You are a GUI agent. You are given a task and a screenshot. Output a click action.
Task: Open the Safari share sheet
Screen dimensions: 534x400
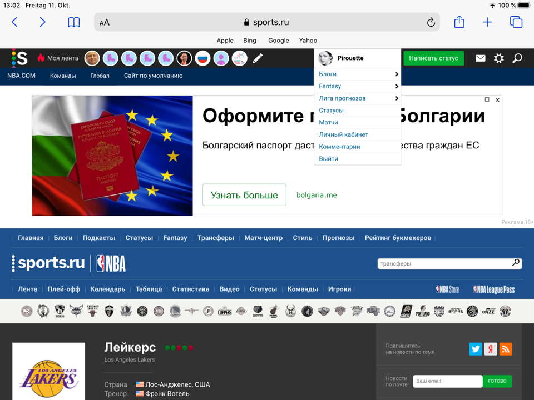coord(459,22)
